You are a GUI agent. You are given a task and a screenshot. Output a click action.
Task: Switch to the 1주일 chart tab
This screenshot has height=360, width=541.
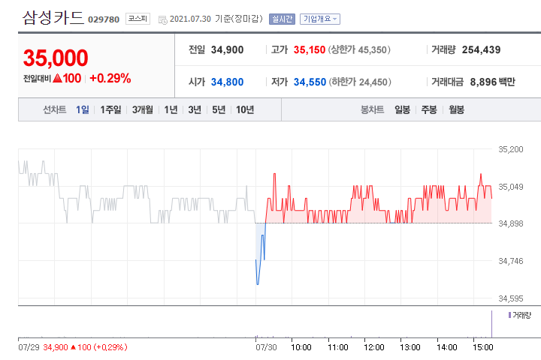(110, 109)
